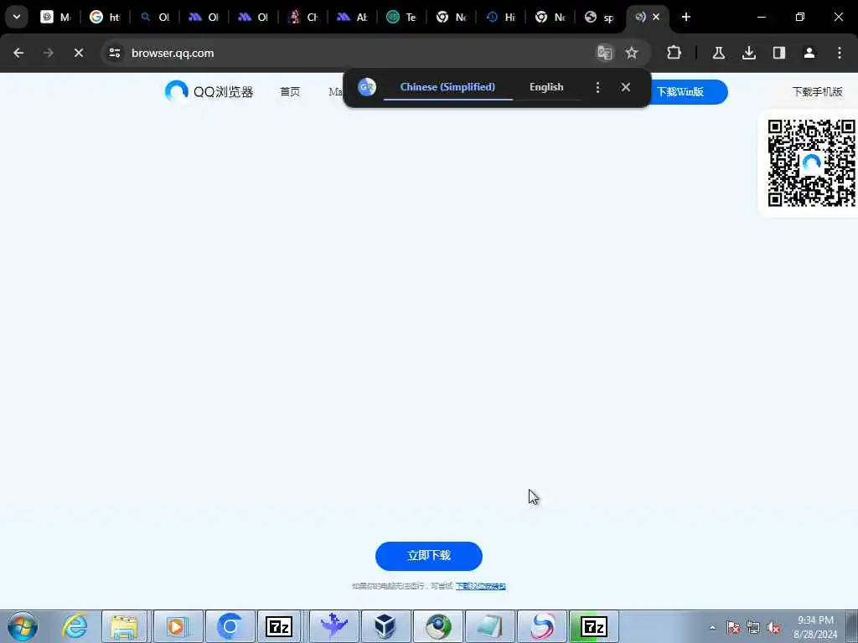The image size is (858, 643).
Task: Select Chinese (Simplified) in translate popup
Action: 447,87
